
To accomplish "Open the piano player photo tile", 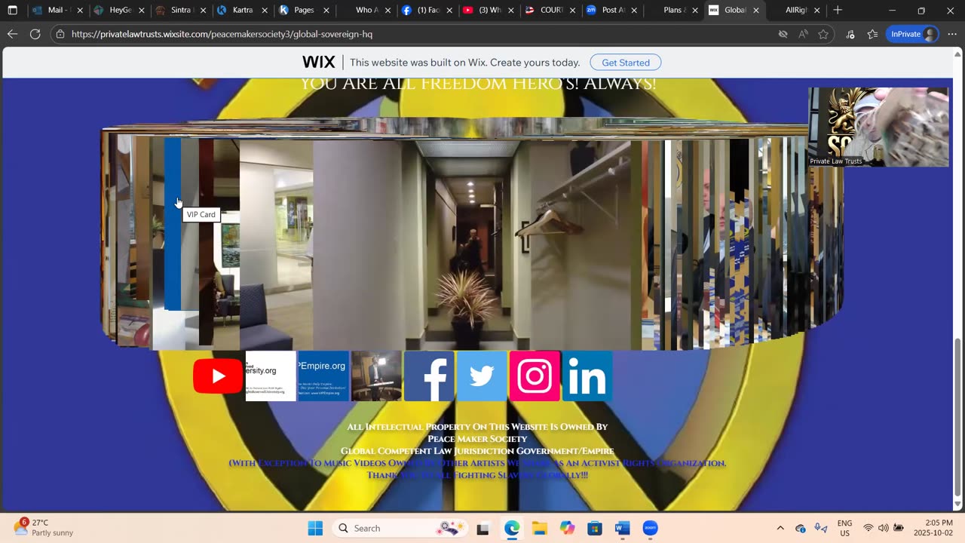I will pyautogui.click(x=376, y=376).
